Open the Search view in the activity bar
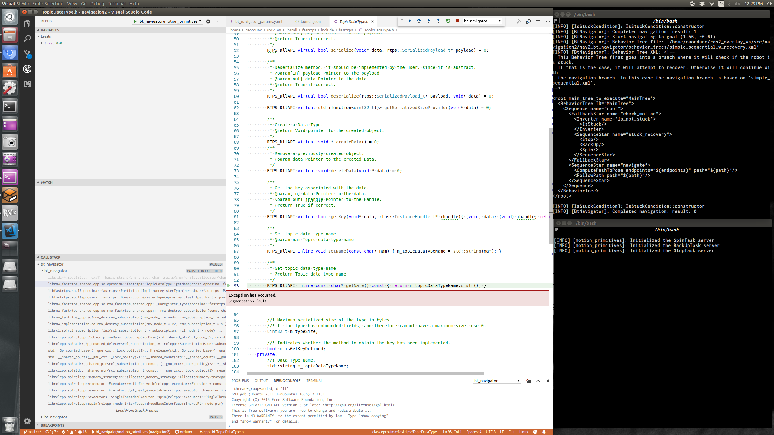 click(x=27, y=39)
